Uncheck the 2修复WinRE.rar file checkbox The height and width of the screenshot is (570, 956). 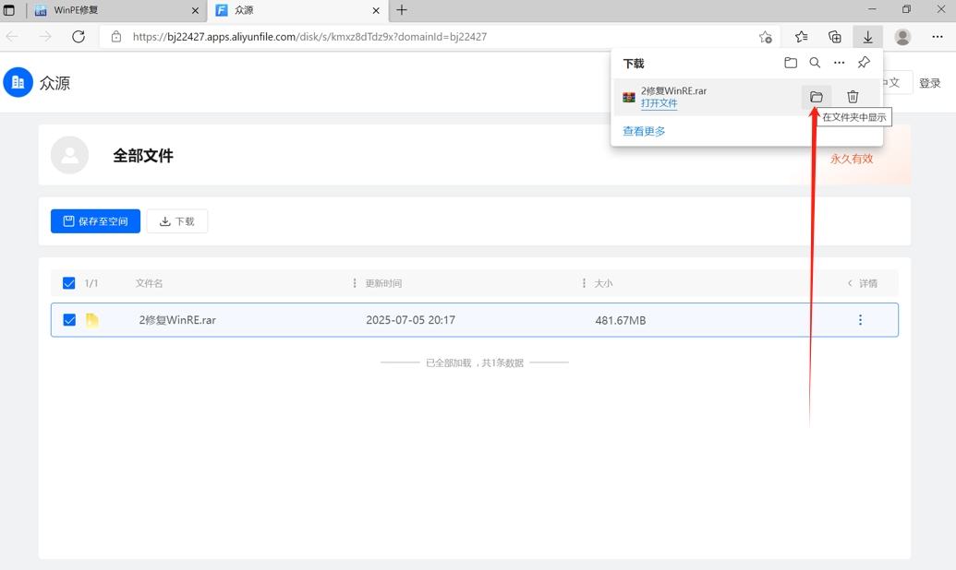coord(69,320)
